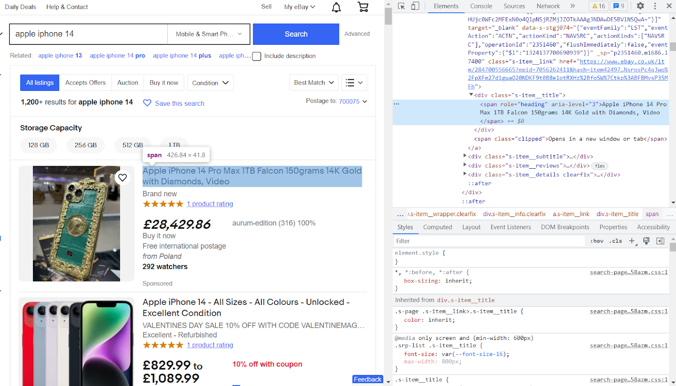Expand the My eBay menu
This screenshot has height=386, width=676.
[300, 7]
